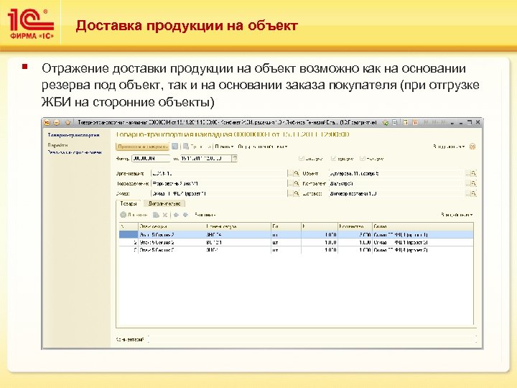Screen dimensions: 517x388
Task: Move the row up with the up arrow
Action: 176,215
